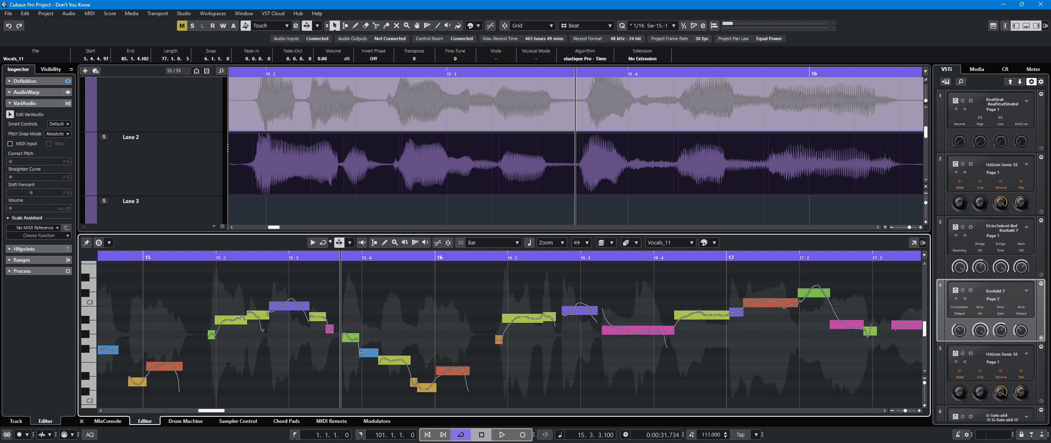
Task: Open the Grid snap type dropdown
Action: (532, 25)
